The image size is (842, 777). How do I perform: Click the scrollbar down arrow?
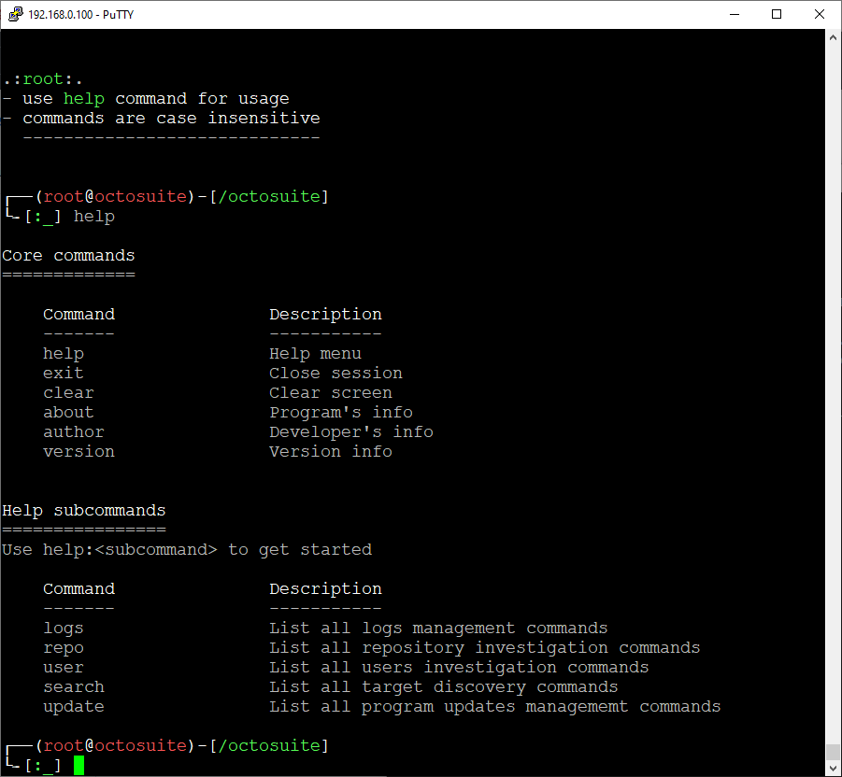(x=833, y=768)
